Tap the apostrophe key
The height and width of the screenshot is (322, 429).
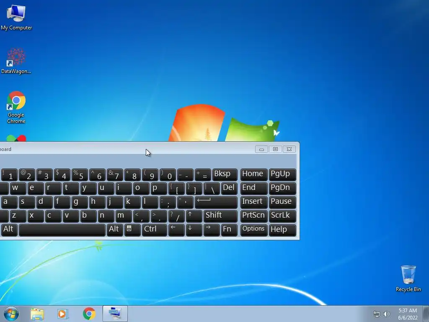(185, 203)
